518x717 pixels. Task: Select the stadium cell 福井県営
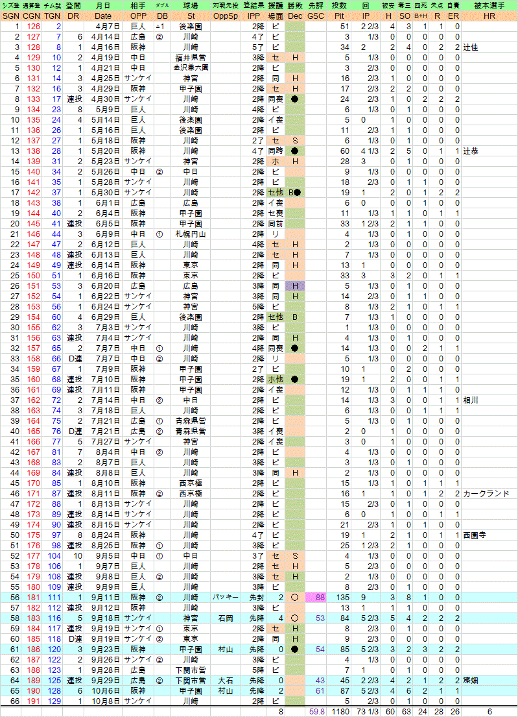click(191, 58)
